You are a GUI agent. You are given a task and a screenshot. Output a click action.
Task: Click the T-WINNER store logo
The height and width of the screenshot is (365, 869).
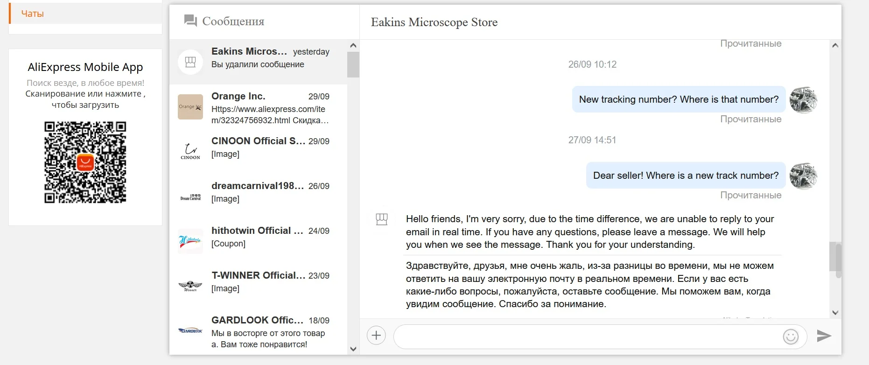point(190,286)
